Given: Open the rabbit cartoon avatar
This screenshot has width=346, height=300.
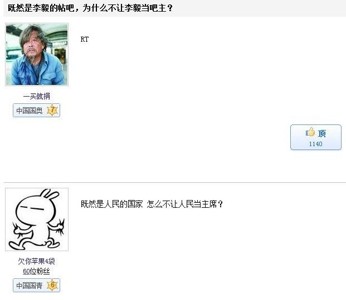Looking at the screenshot, I should pos(37,219).
